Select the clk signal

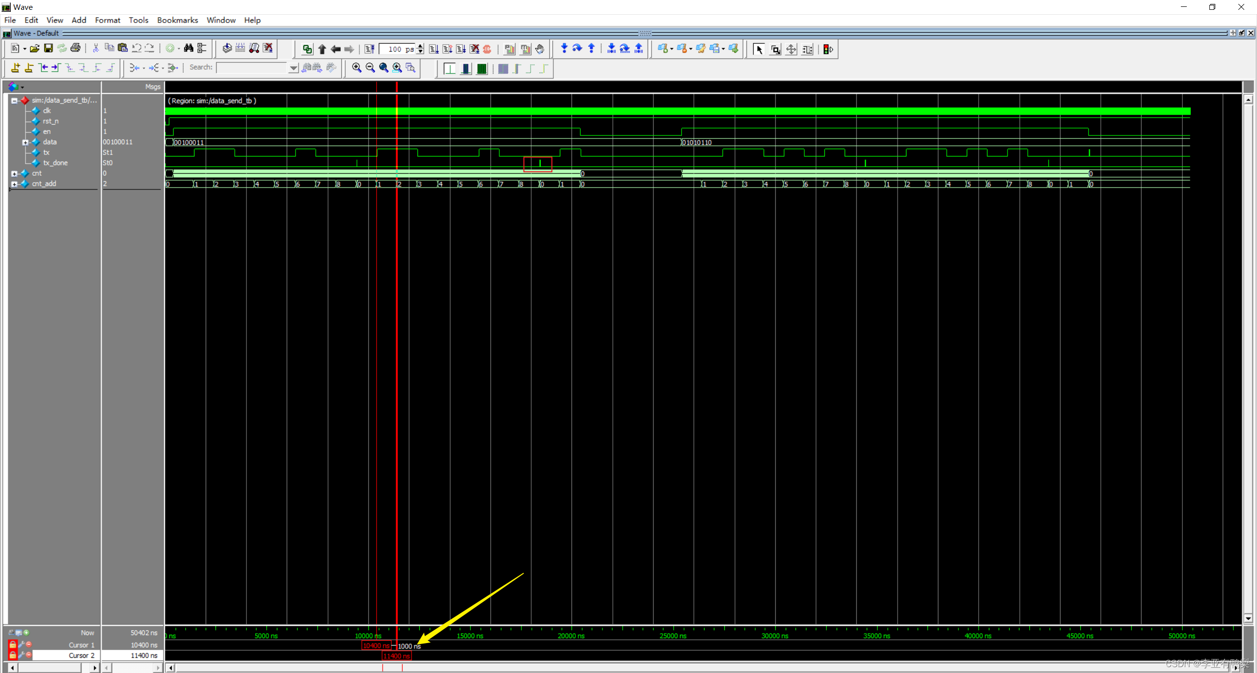[x=47, y=111]
